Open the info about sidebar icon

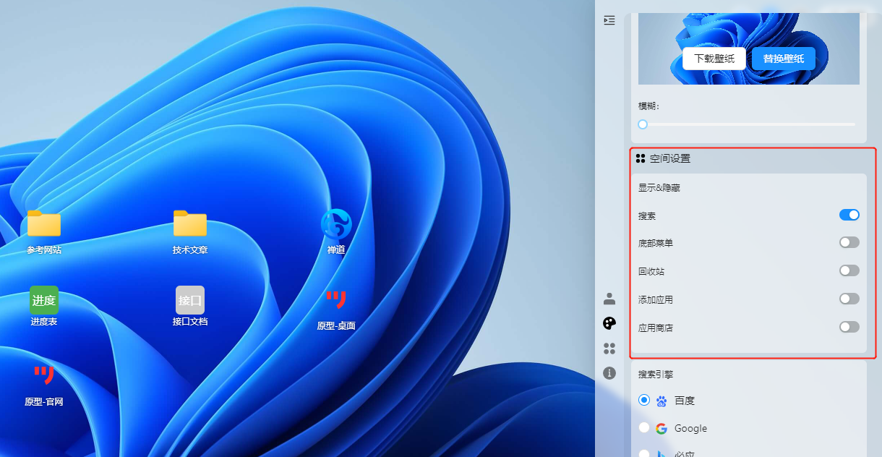tap(609, 373)
